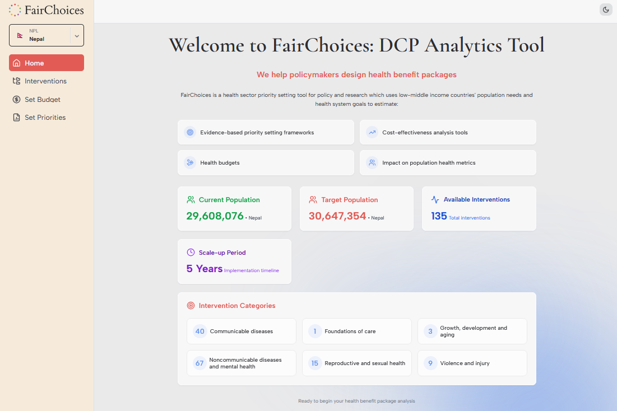Select the Communicable diseases category card
Image resolution: width=617 pixels, height=411 pixels.
point(241,331)
